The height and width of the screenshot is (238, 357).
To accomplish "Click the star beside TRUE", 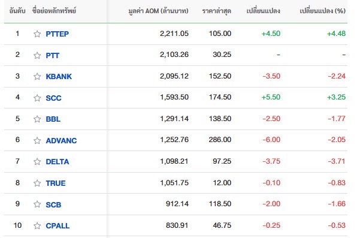I will (37, 183).
